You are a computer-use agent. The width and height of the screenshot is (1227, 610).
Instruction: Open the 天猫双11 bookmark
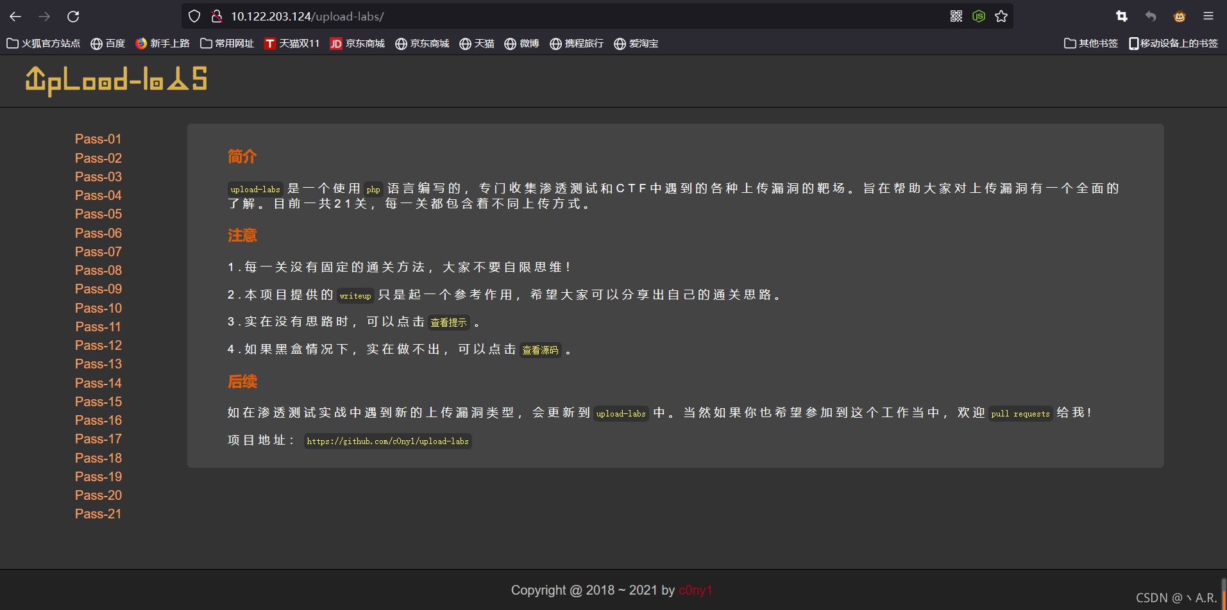click(x=292, y=44)
